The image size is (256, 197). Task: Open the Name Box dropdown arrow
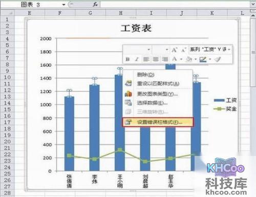[64, 5]
